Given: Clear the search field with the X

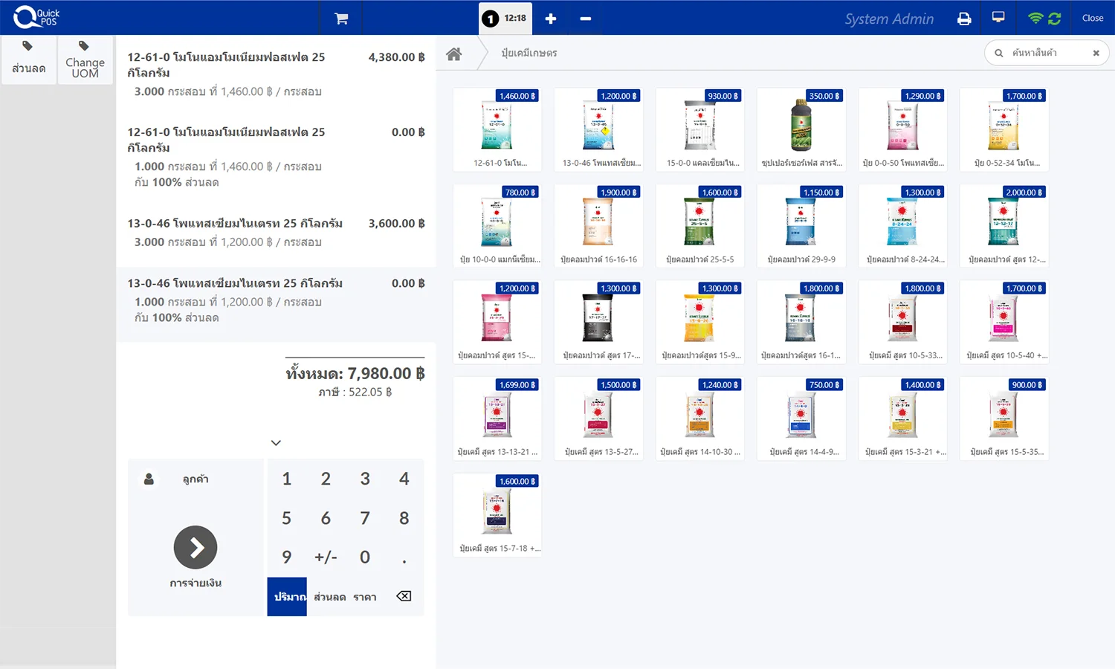Looking at the screenshot, I should tap(1097, 53).
